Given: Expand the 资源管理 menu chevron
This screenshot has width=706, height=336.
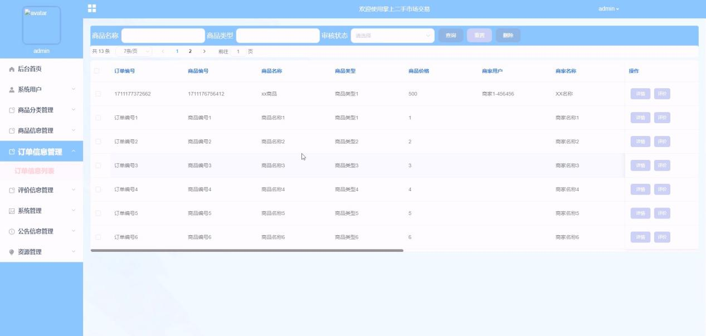Looking at the screenshot, I should click(74, 252).
